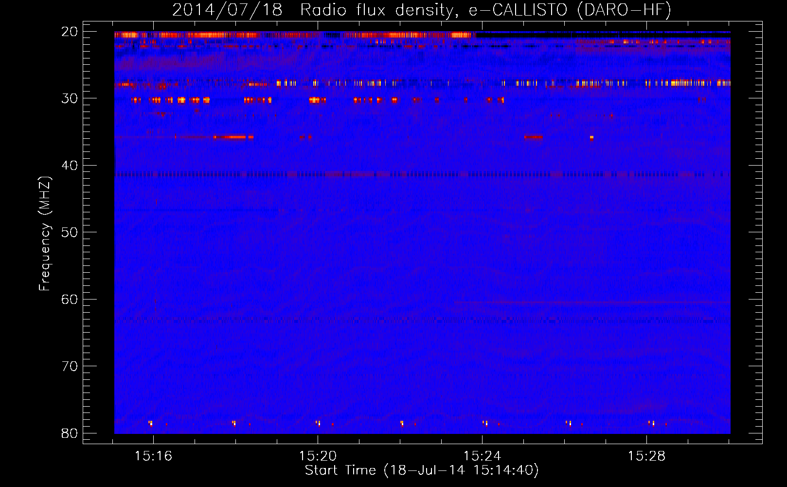
Task: Select the 15:24 time tick label
Action: 482,456
